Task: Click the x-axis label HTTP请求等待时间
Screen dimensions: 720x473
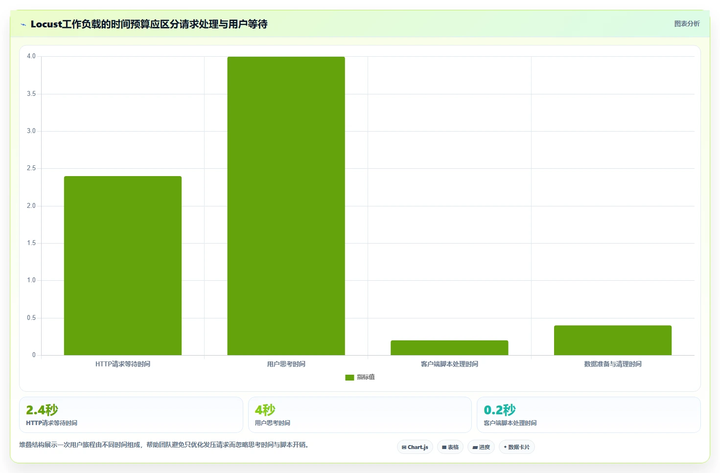Action: (123, 364)
